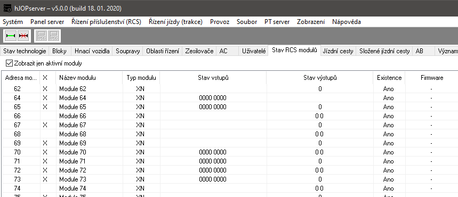
Task: Click address cell '70' in the table
Action: click(17, 152)
